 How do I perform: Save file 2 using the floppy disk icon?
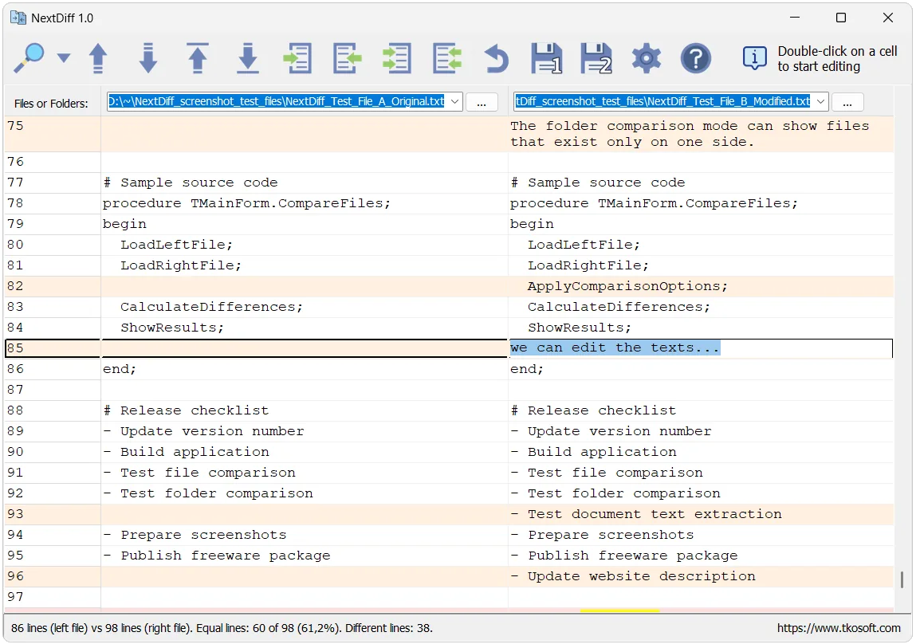click(x=596, y=58)
